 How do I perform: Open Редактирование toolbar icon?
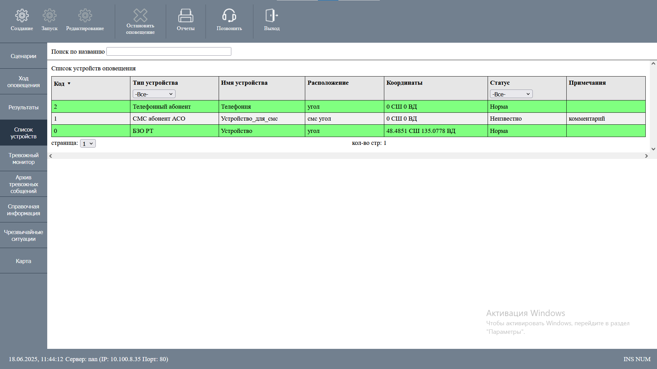(x=85, y=15)
